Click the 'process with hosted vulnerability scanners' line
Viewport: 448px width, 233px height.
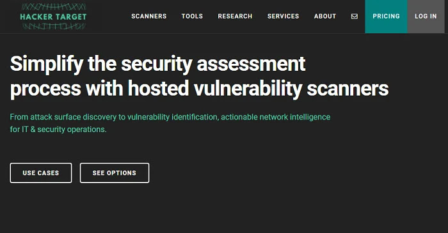pos(199,89)
